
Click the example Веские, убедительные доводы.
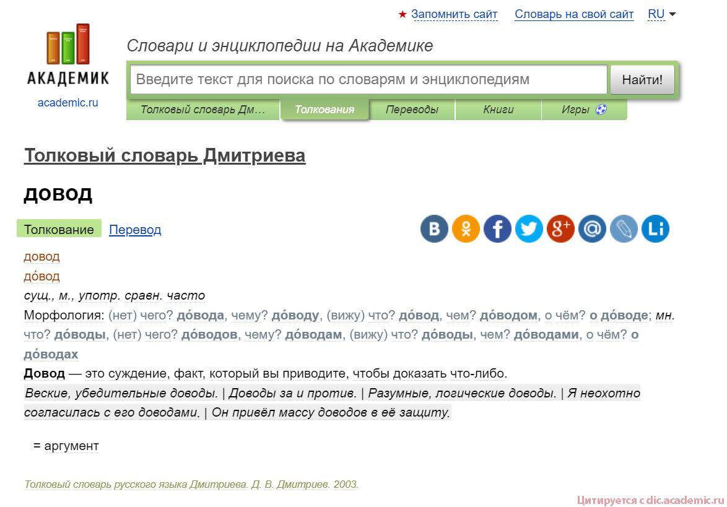click(121, 393)
